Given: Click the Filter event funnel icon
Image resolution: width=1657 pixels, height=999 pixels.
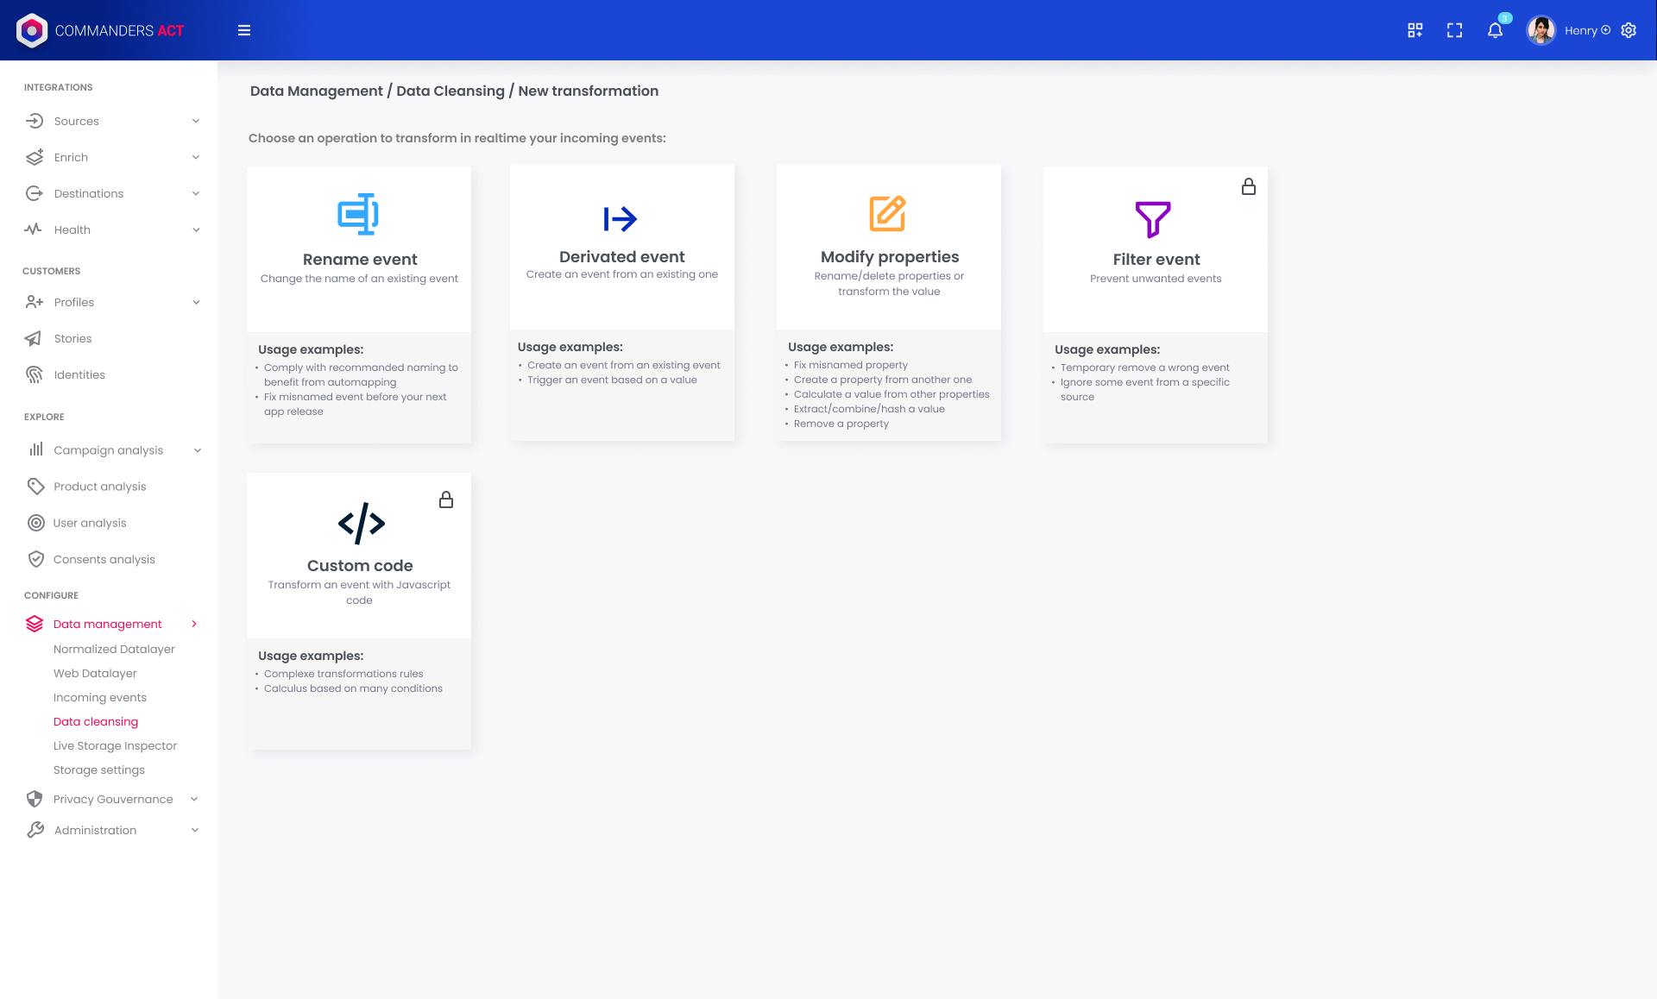Looking at the screenshot, I should click(x=1153, y=219).
